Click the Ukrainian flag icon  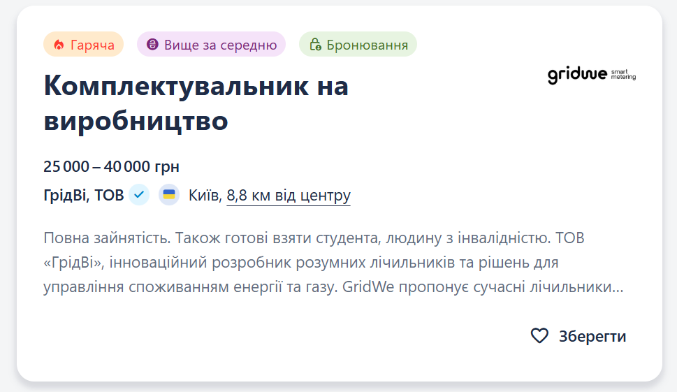tap(168, 194)
